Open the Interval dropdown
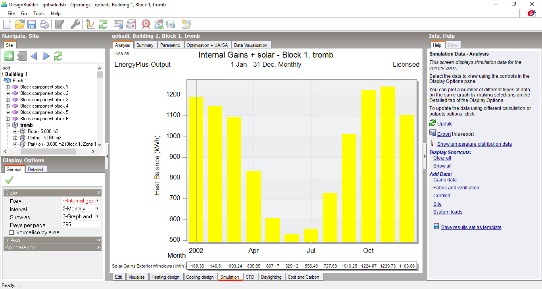The width and height of the screenshot is (542, 289). pyautogui.click(x=97, y=208)
